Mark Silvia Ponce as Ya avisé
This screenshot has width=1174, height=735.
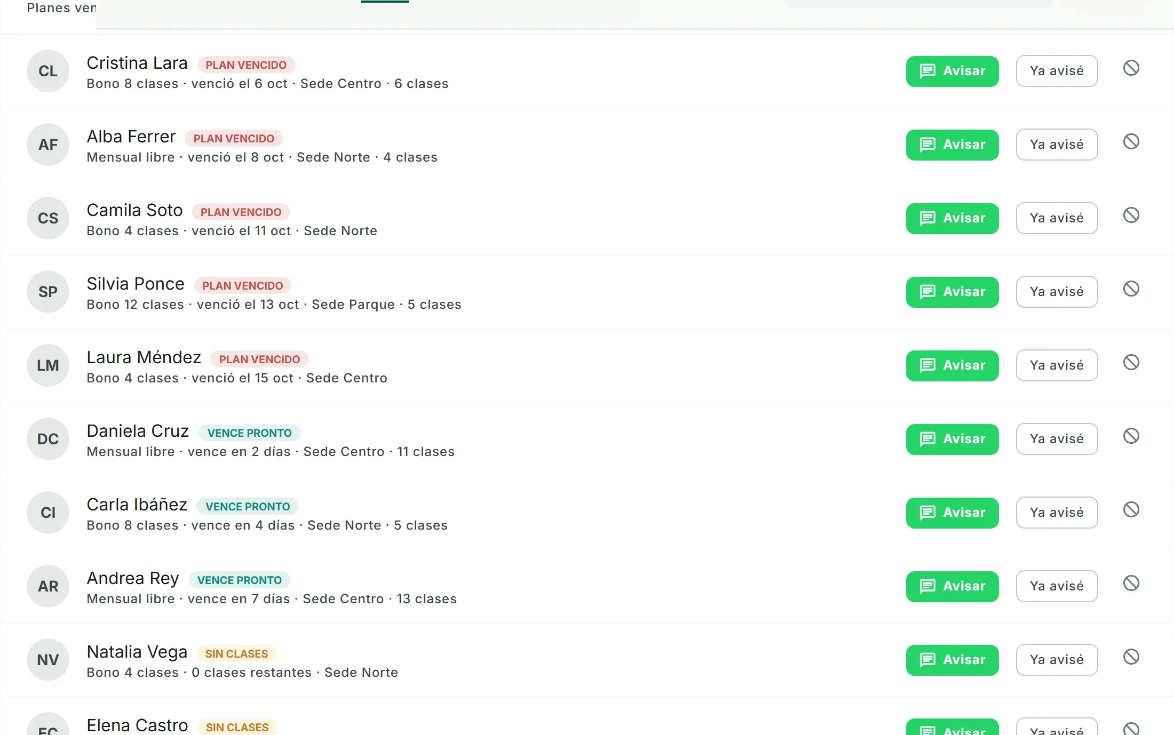tap(1057, 292)
